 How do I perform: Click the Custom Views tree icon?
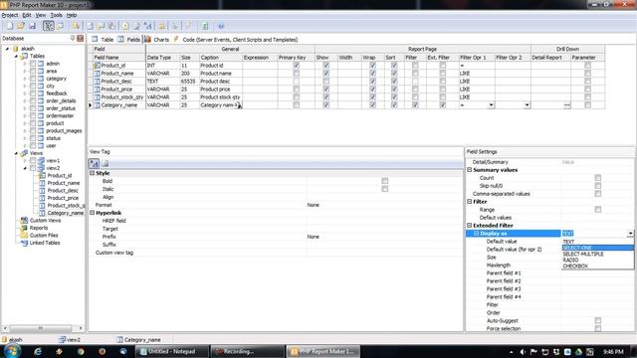pos(24,221)
